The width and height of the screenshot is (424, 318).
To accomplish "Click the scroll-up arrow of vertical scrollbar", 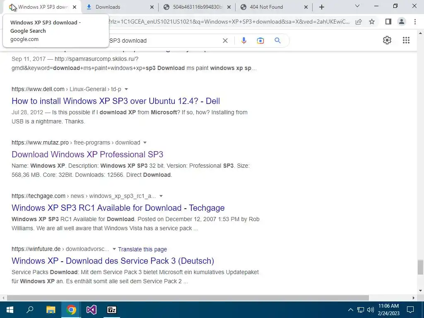I will tap(420, 33).
